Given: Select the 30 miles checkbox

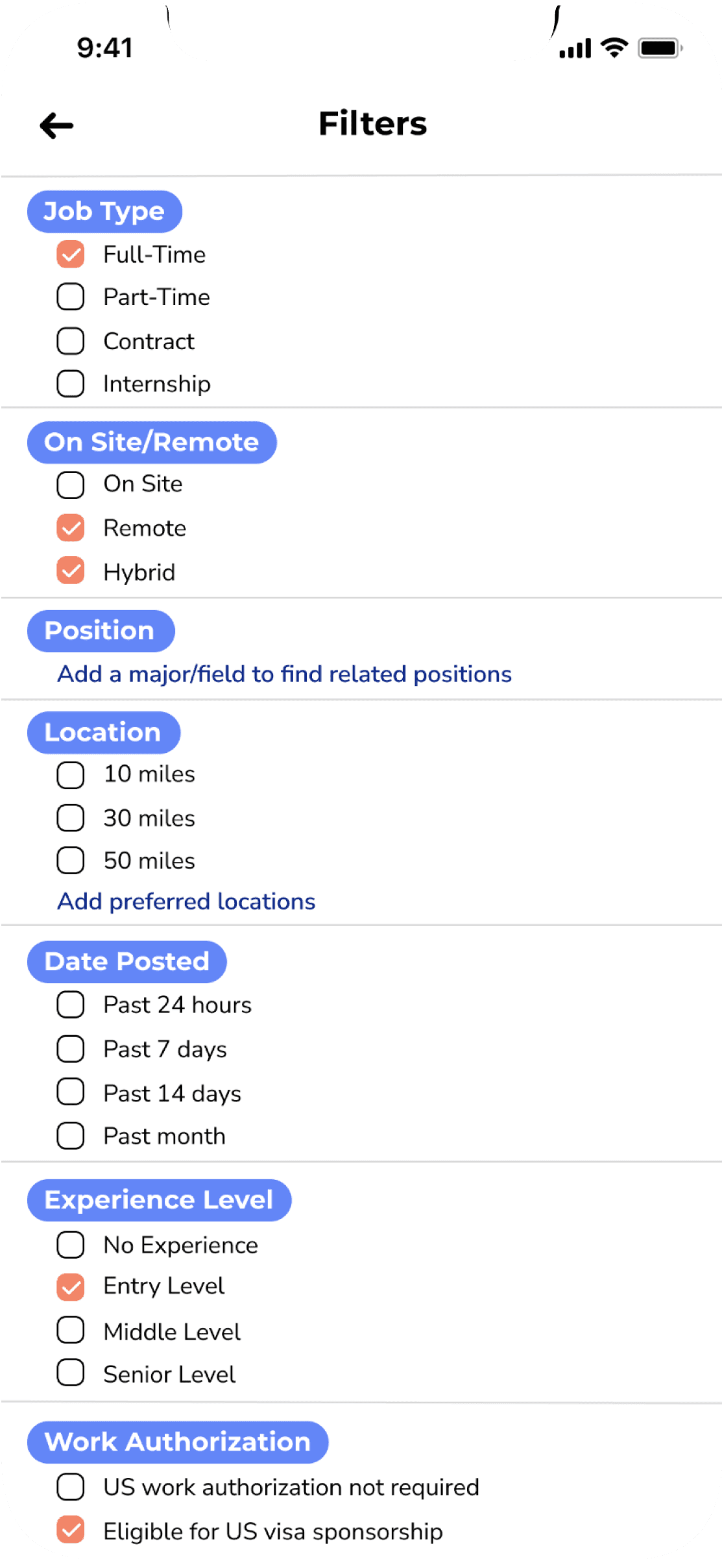Looking at the screenshot, I should (x=71, y=818).
